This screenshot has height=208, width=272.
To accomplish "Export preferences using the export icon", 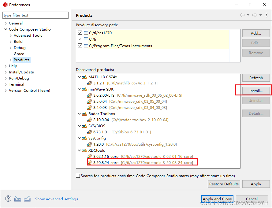I will coord(27,199).
